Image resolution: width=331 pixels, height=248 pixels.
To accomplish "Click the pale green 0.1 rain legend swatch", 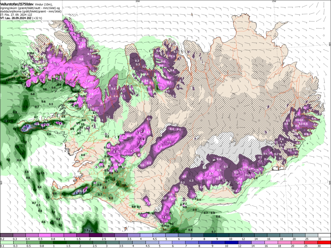I will (7, 242).
